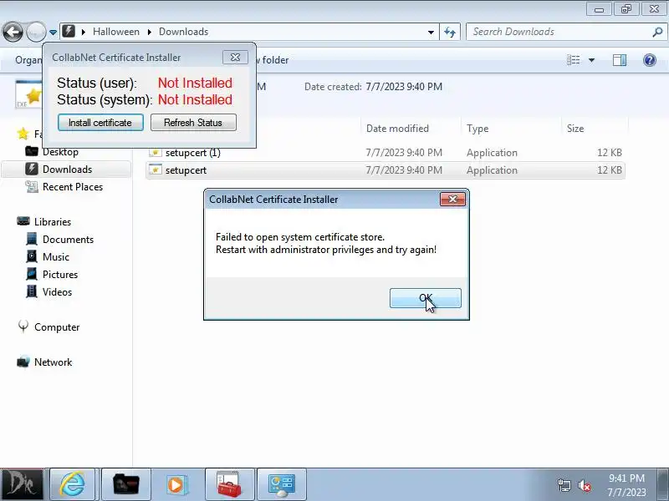Viewport: 669px width, 501px height.
Task: Sort by Type column header
Action: 477,129
